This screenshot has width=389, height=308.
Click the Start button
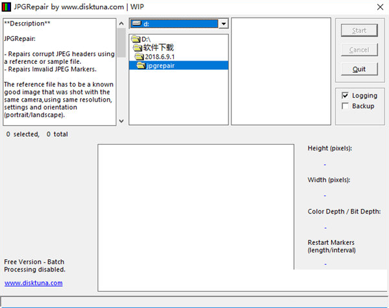(x=359, y=31)
